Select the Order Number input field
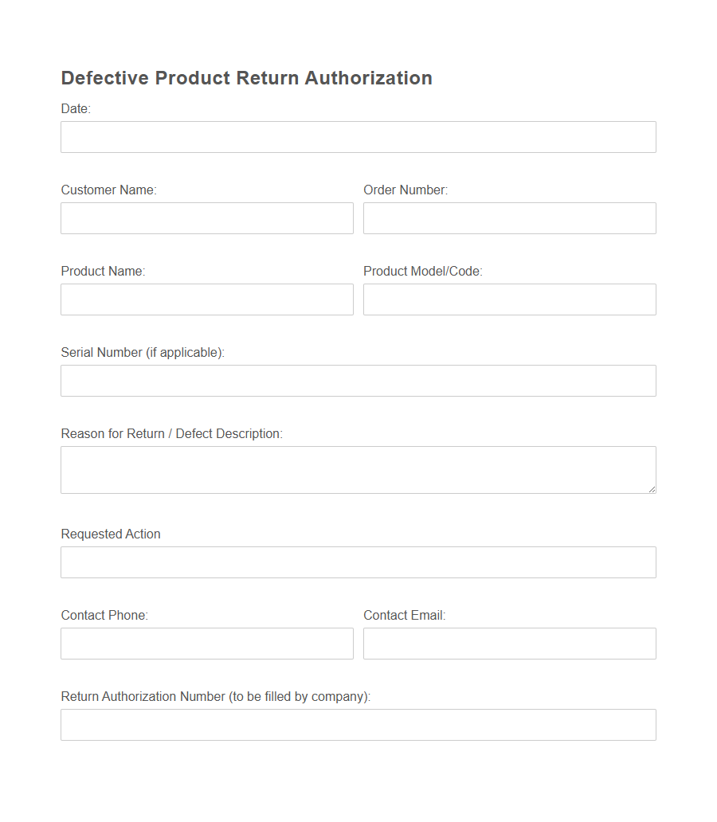Viewport: 717px width, 822px height. 509,217
